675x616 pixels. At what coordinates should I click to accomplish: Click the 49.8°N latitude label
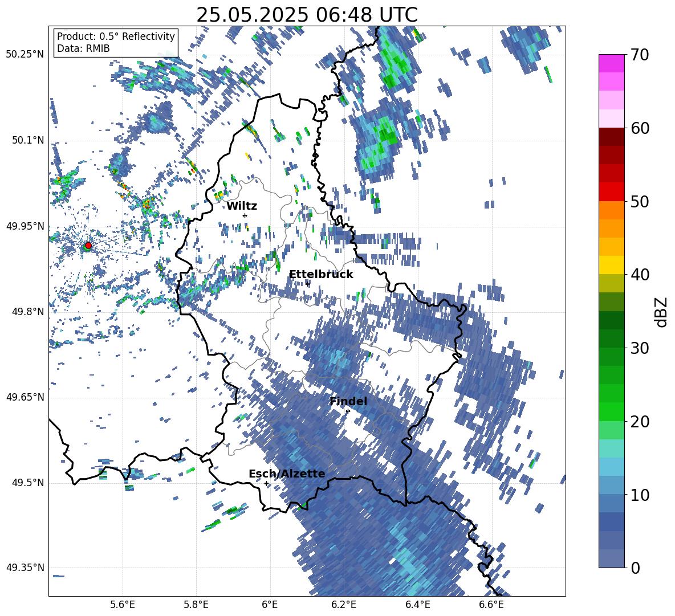(x=29, y=312)
